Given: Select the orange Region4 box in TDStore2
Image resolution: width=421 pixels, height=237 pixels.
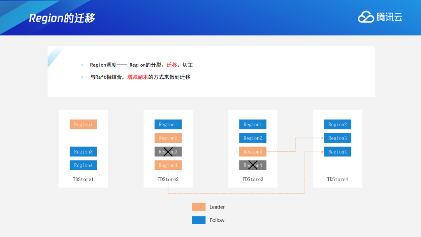Looking at the screenshot, I should (x=168, y=165).
